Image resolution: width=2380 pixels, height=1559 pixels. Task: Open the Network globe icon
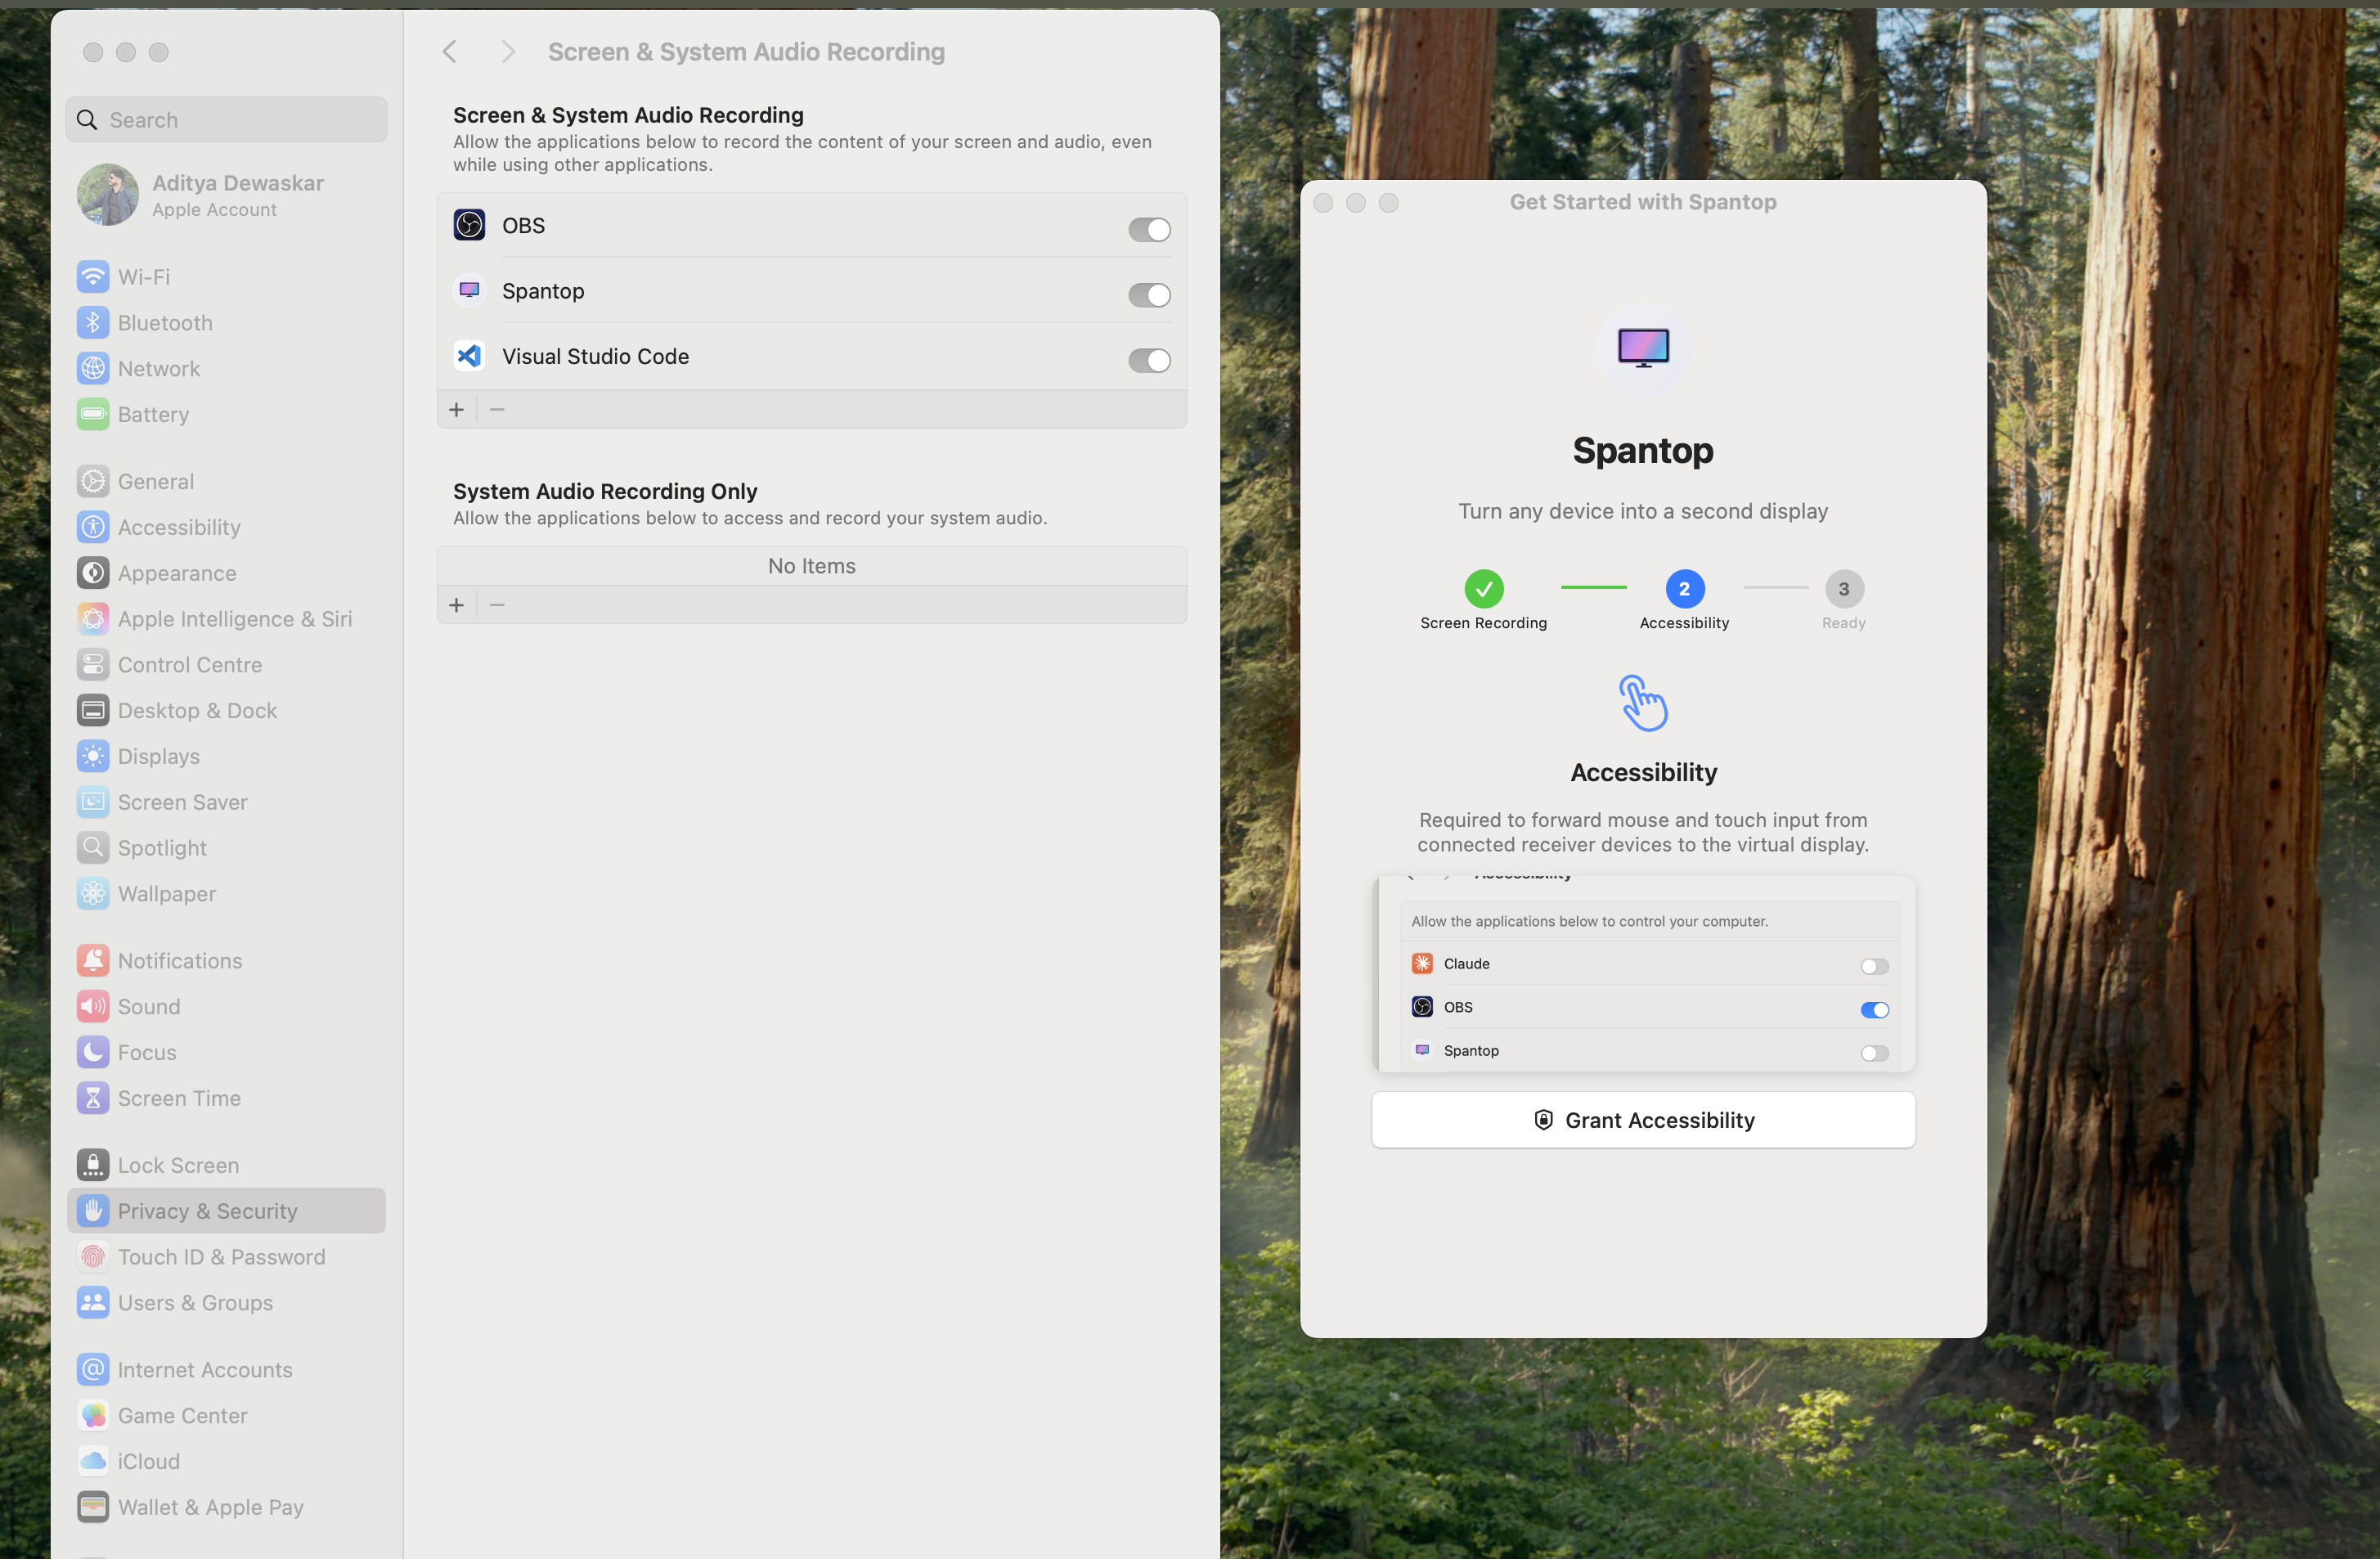coord(93,369)
